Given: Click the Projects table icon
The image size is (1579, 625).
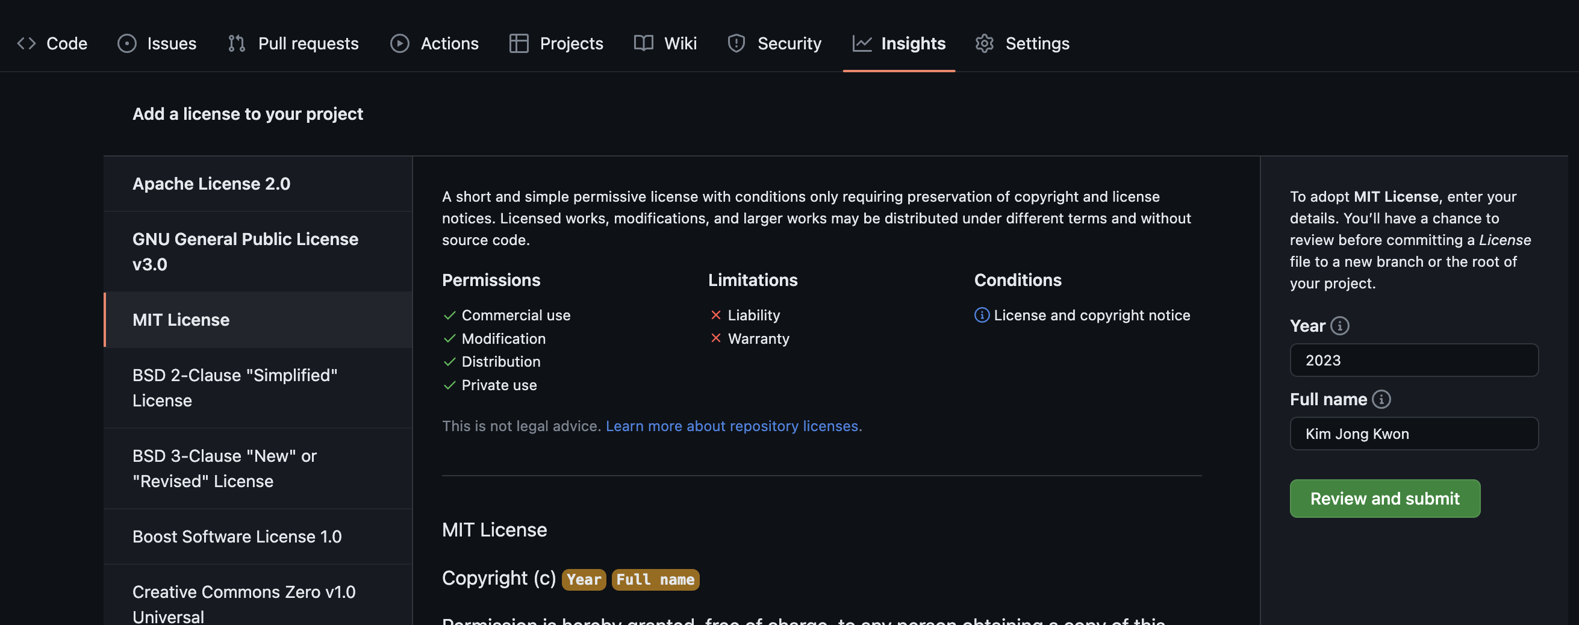Looking at the screenshot, I should click(x=519, y=43).
